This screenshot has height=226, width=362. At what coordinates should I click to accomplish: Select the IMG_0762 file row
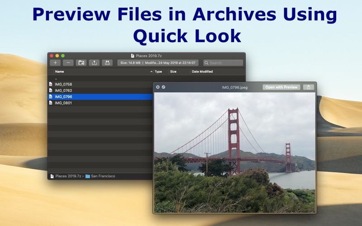click(100, 90)
